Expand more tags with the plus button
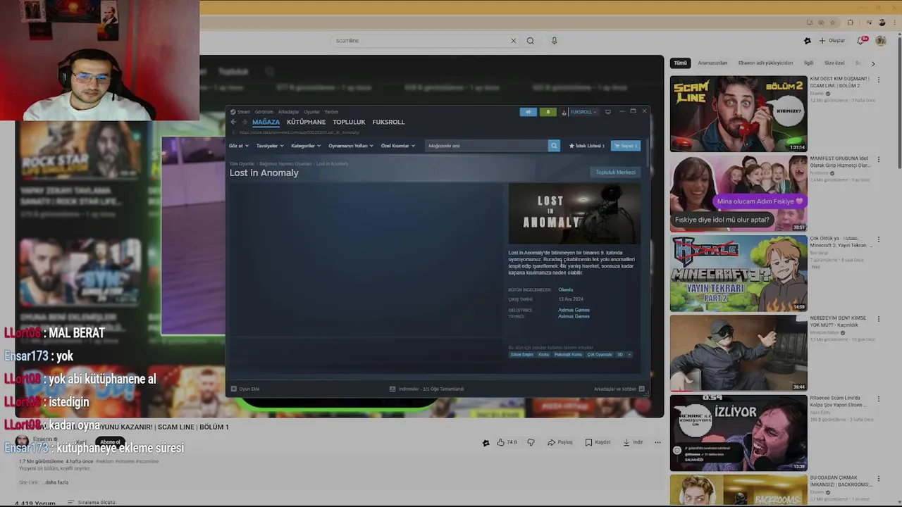Viewport: 902px width, 507px height. [x=629, y=354]
